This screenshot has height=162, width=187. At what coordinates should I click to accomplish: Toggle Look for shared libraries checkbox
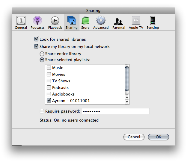[x=36, y=39]
